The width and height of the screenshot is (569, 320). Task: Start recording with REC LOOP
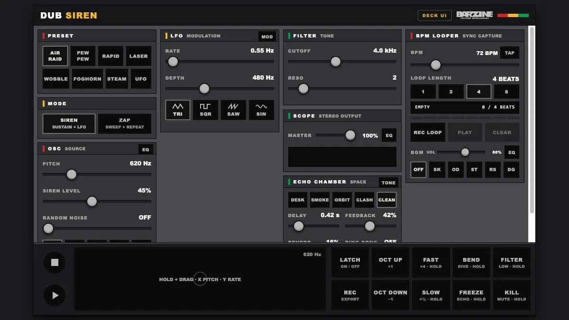428,132
